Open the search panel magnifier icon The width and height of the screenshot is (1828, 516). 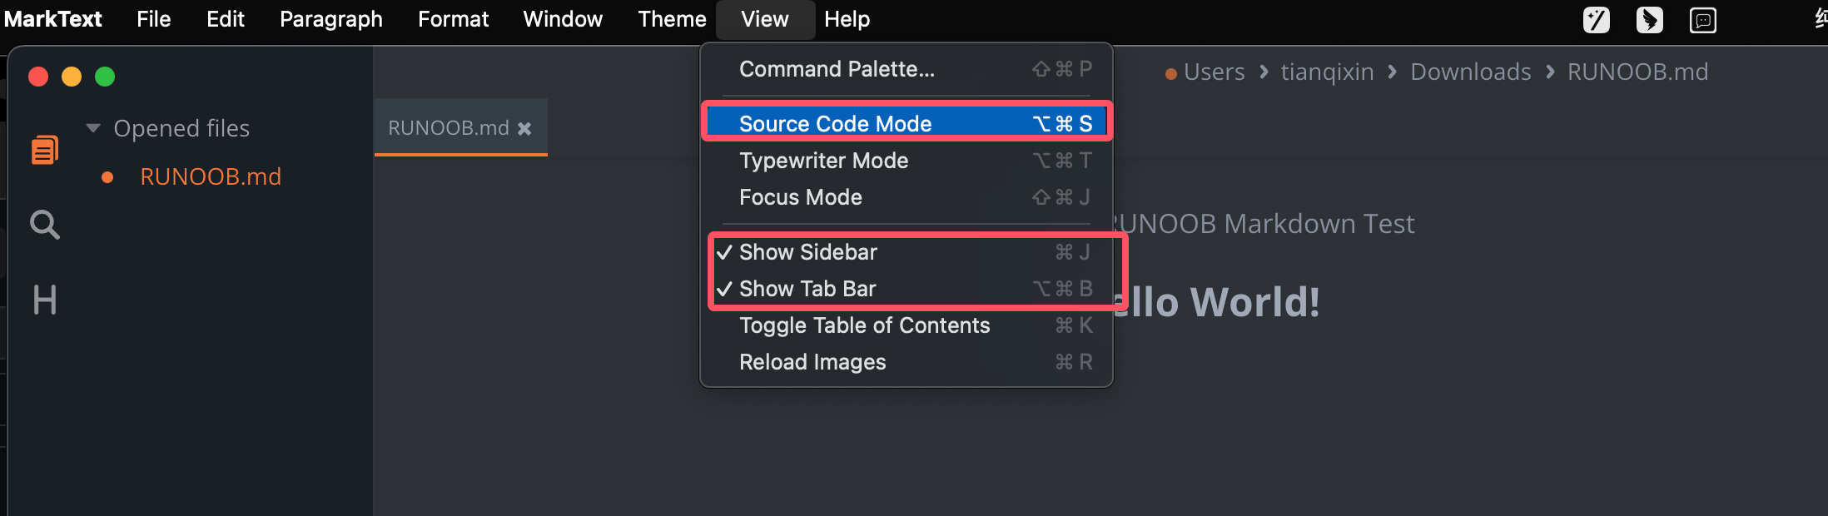tap(45, 225)
